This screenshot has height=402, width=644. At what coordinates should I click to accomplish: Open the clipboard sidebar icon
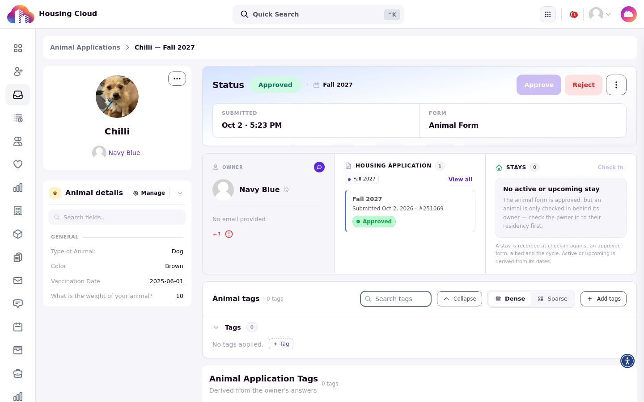click(x=18, y=257)
